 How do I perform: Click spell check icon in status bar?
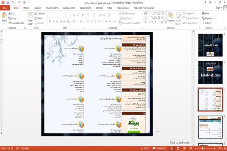[17, 148]
